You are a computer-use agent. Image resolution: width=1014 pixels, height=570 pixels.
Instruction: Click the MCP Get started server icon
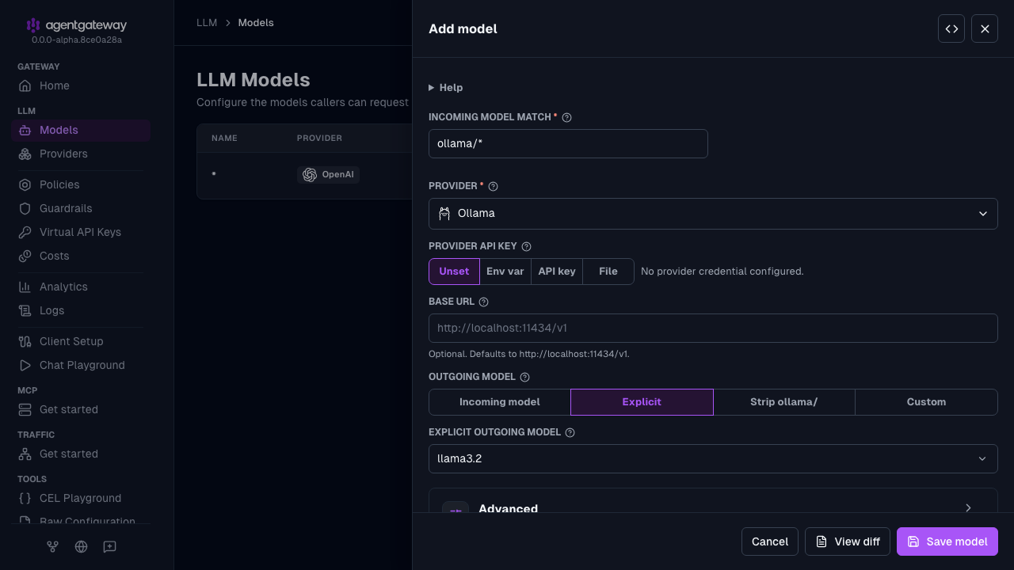pyautogui.click(x=25, y=409)
